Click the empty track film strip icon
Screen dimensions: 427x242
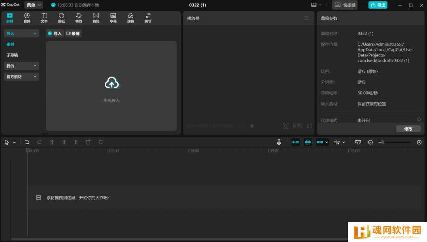click(x=38, y=198)
